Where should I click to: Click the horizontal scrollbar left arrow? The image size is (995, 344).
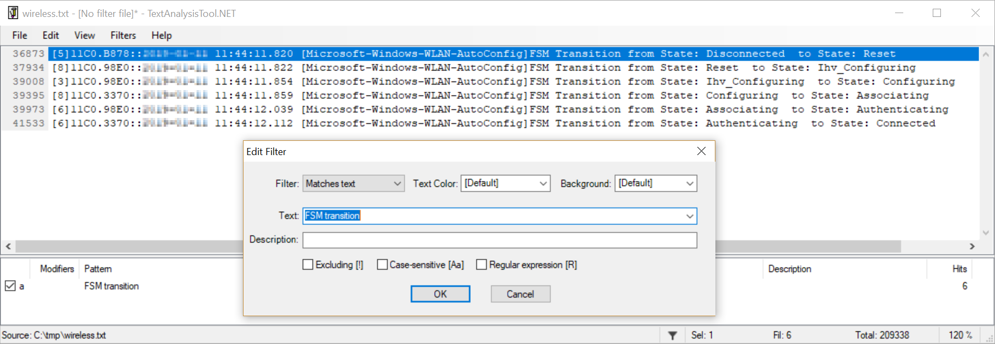(8, 247)
